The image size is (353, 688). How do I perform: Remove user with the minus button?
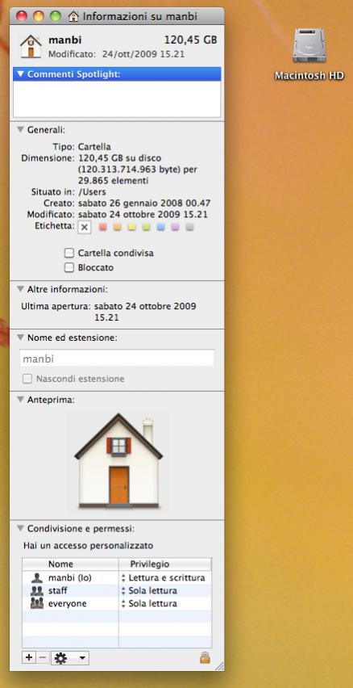pos(43,658)
